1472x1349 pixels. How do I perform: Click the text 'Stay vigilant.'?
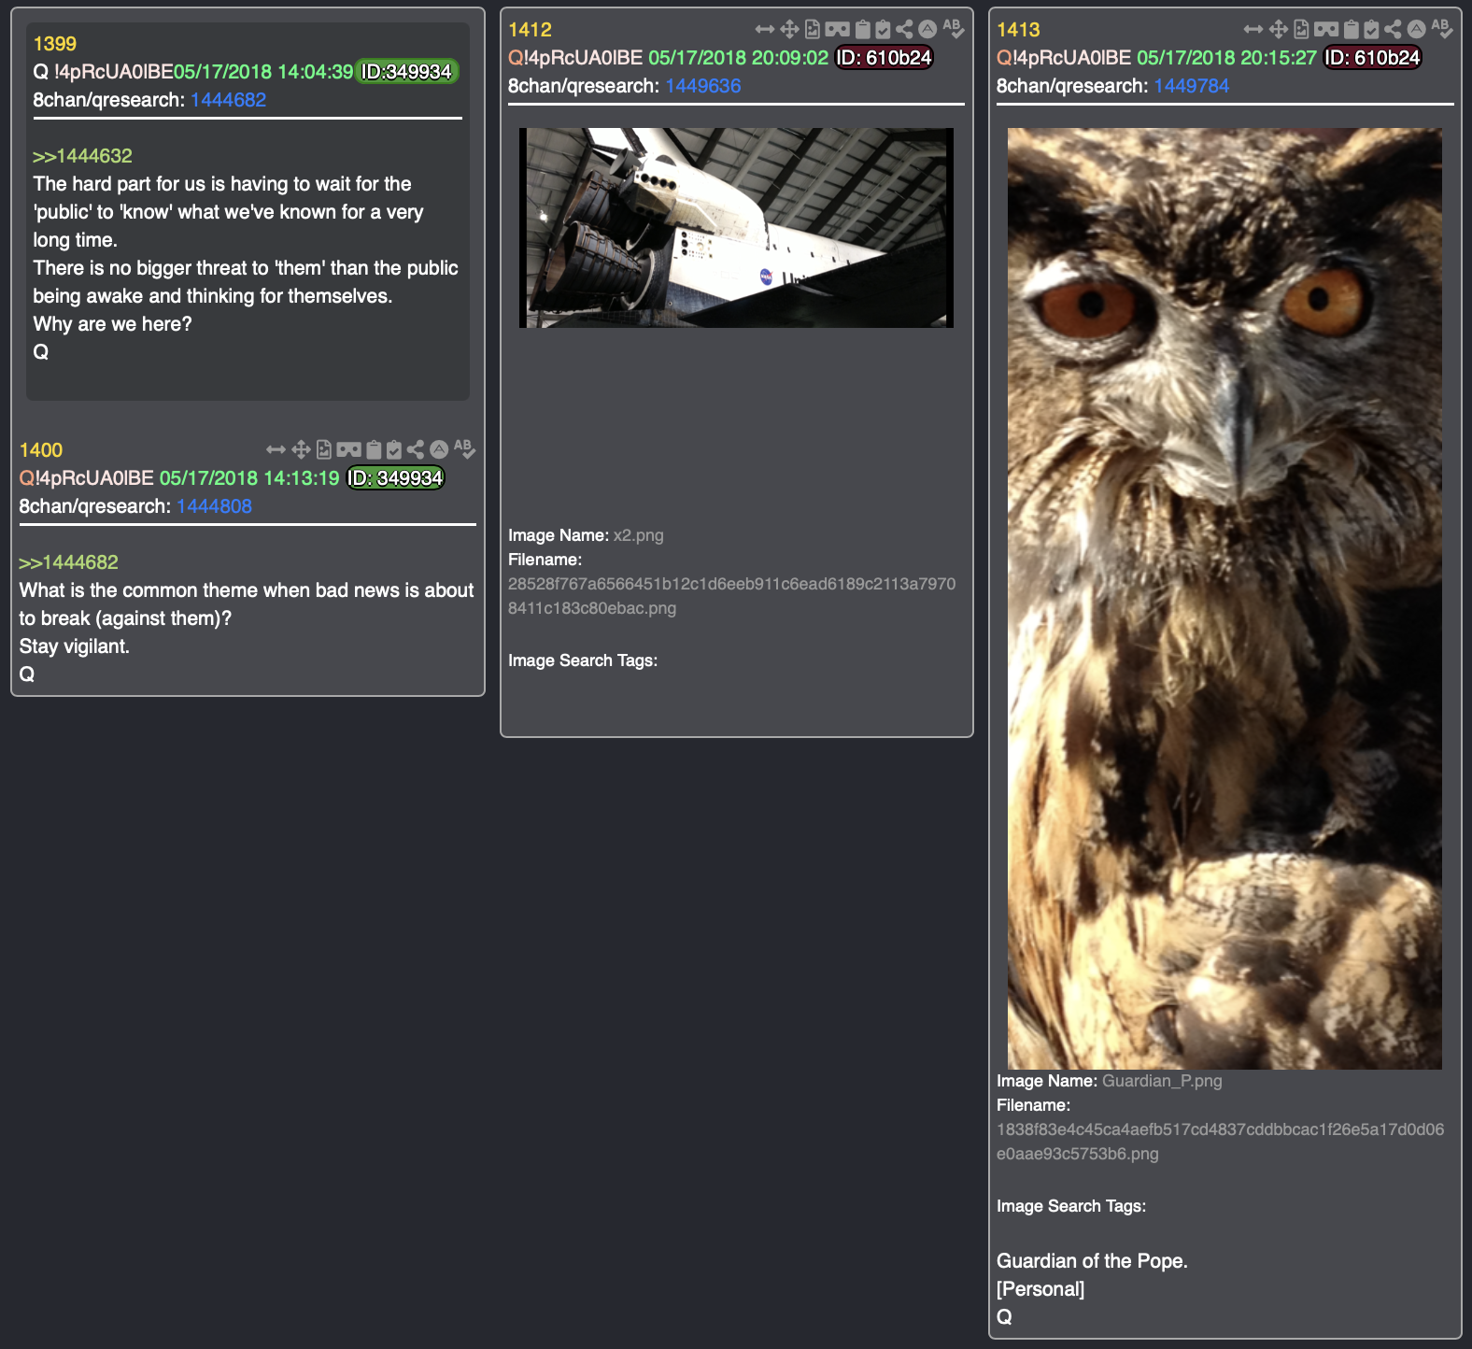point(75,646)
